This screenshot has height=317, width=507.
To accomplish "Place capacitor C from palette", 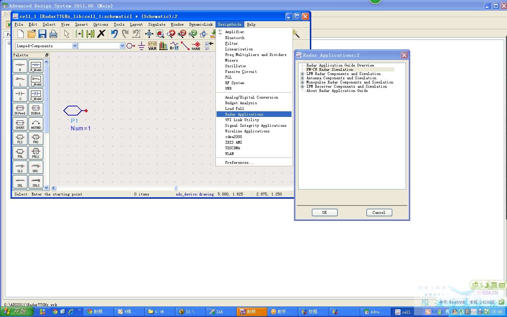I will 20,95.
